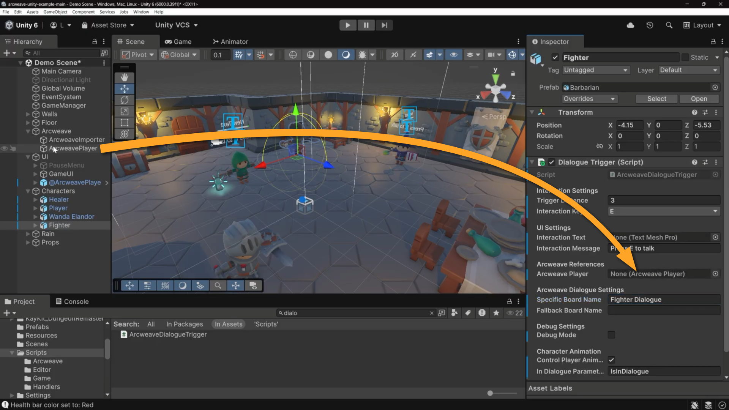This screenshot has height=410, width=729.
Task: Click the Specific Board Name field
Action: point(664,300)
